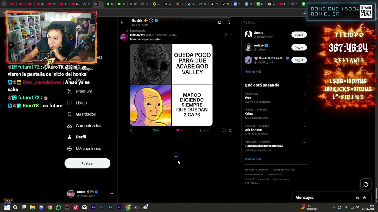Click the Postear button
The height and width of the screenshot is (212, 378).
87,163
